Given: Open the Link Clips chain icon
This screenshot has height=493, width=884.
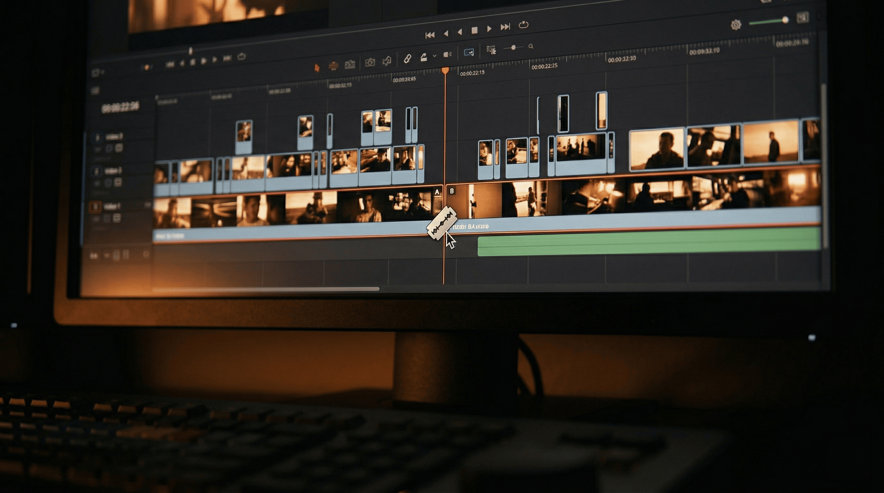Looking at the screenshot, I should click(407, 59).
